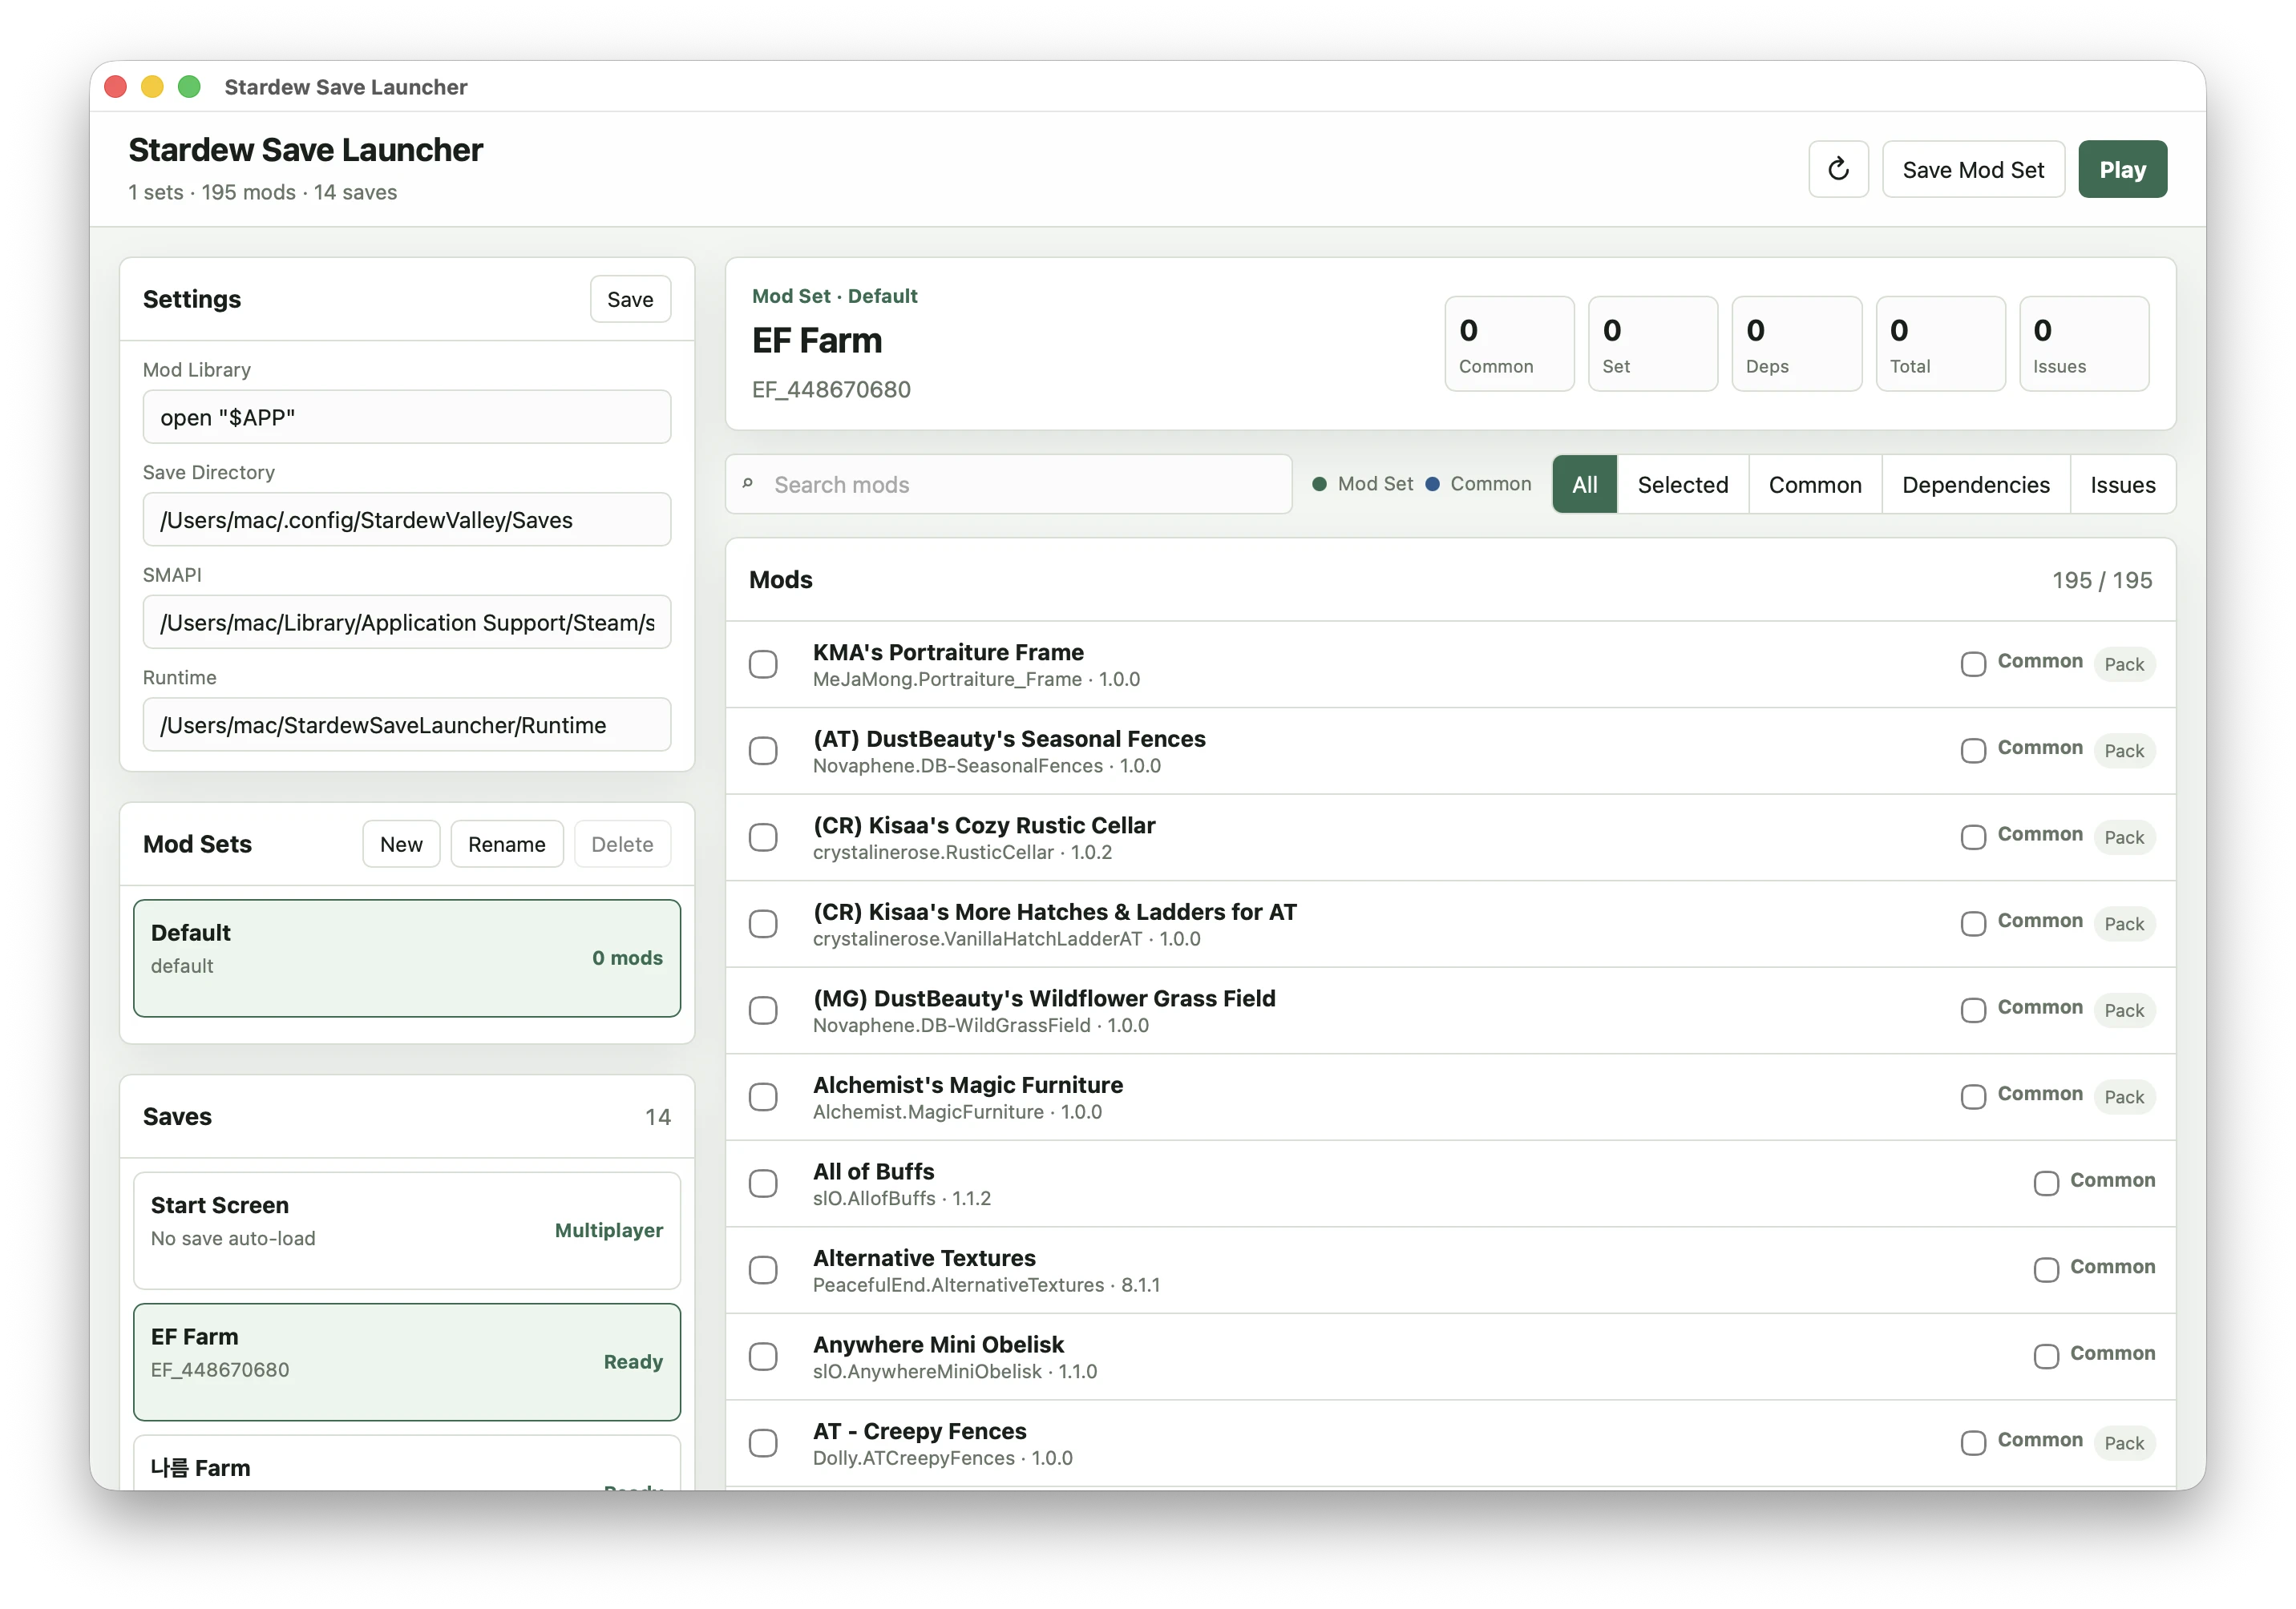Enable Anywhere Mini Obelisk mod checkbox
Image resolution: width=2296 pixels, height=1609 pixels.
(x=762, y=1356)
